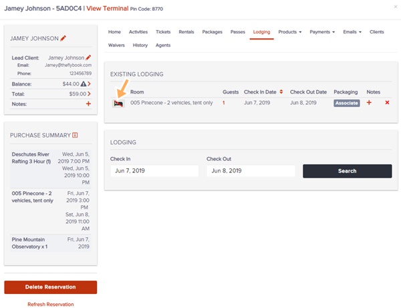Select the Check In date field
Viewport: 401px width, 308px height.
point(154,171)
